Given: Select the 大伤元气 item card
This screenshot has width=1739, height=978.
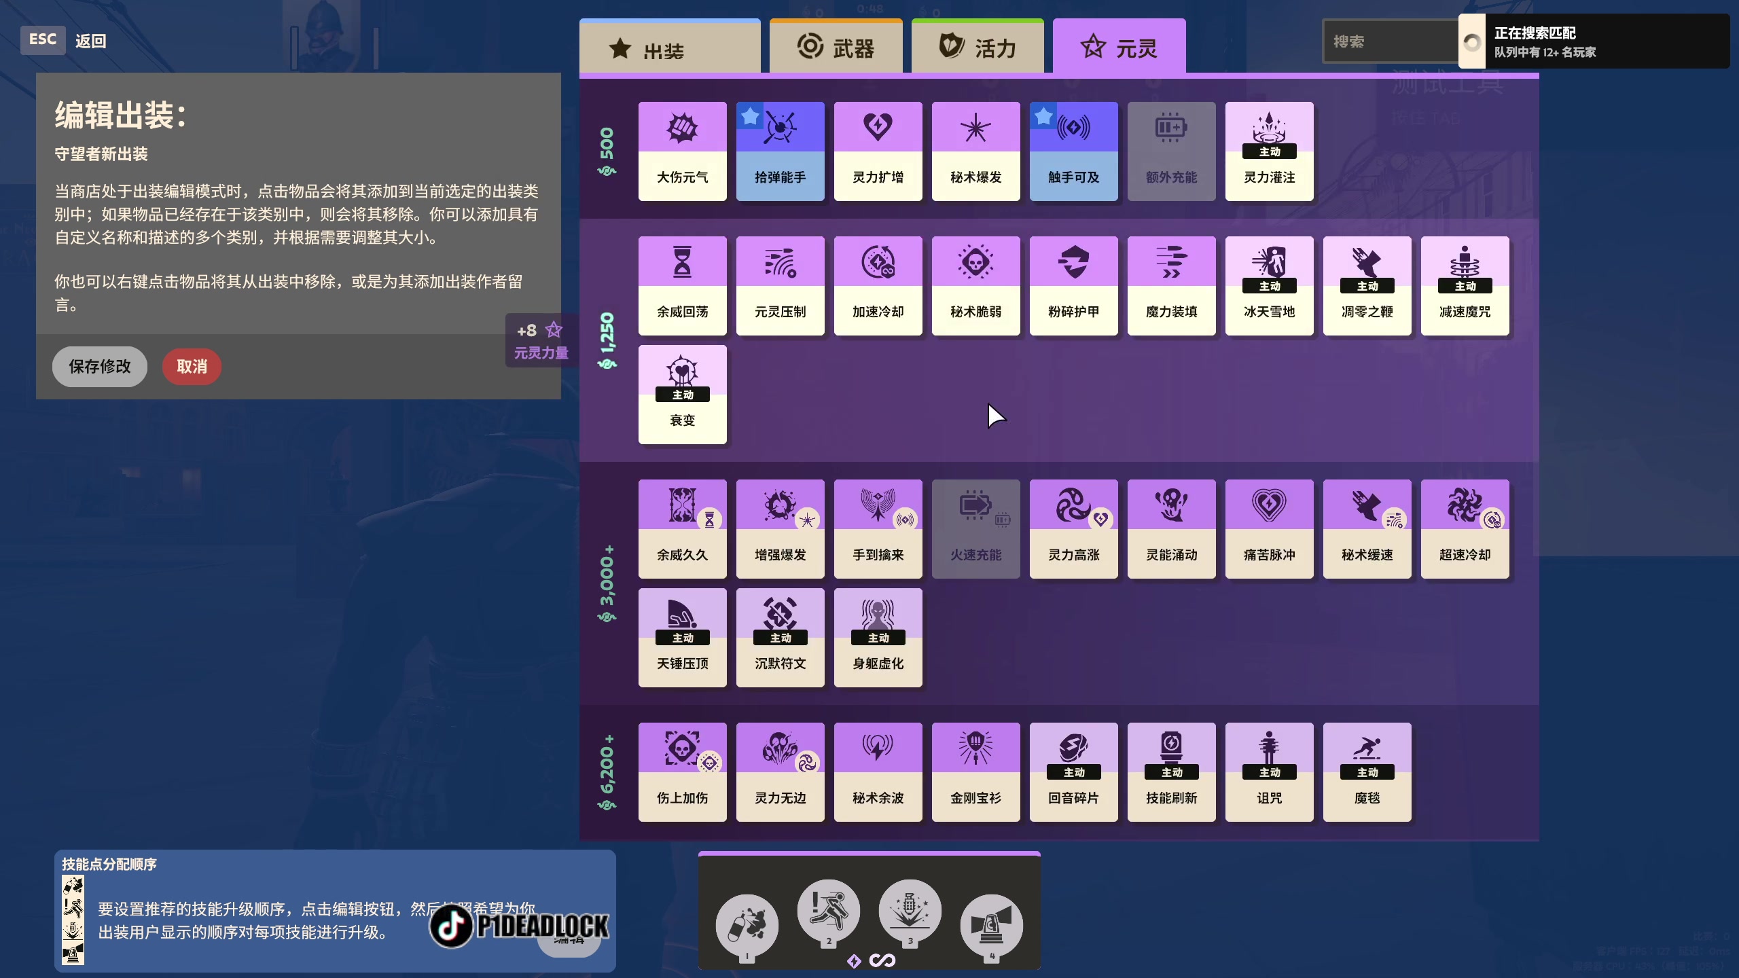Looking at the screenshot, I should click(682, 151).
